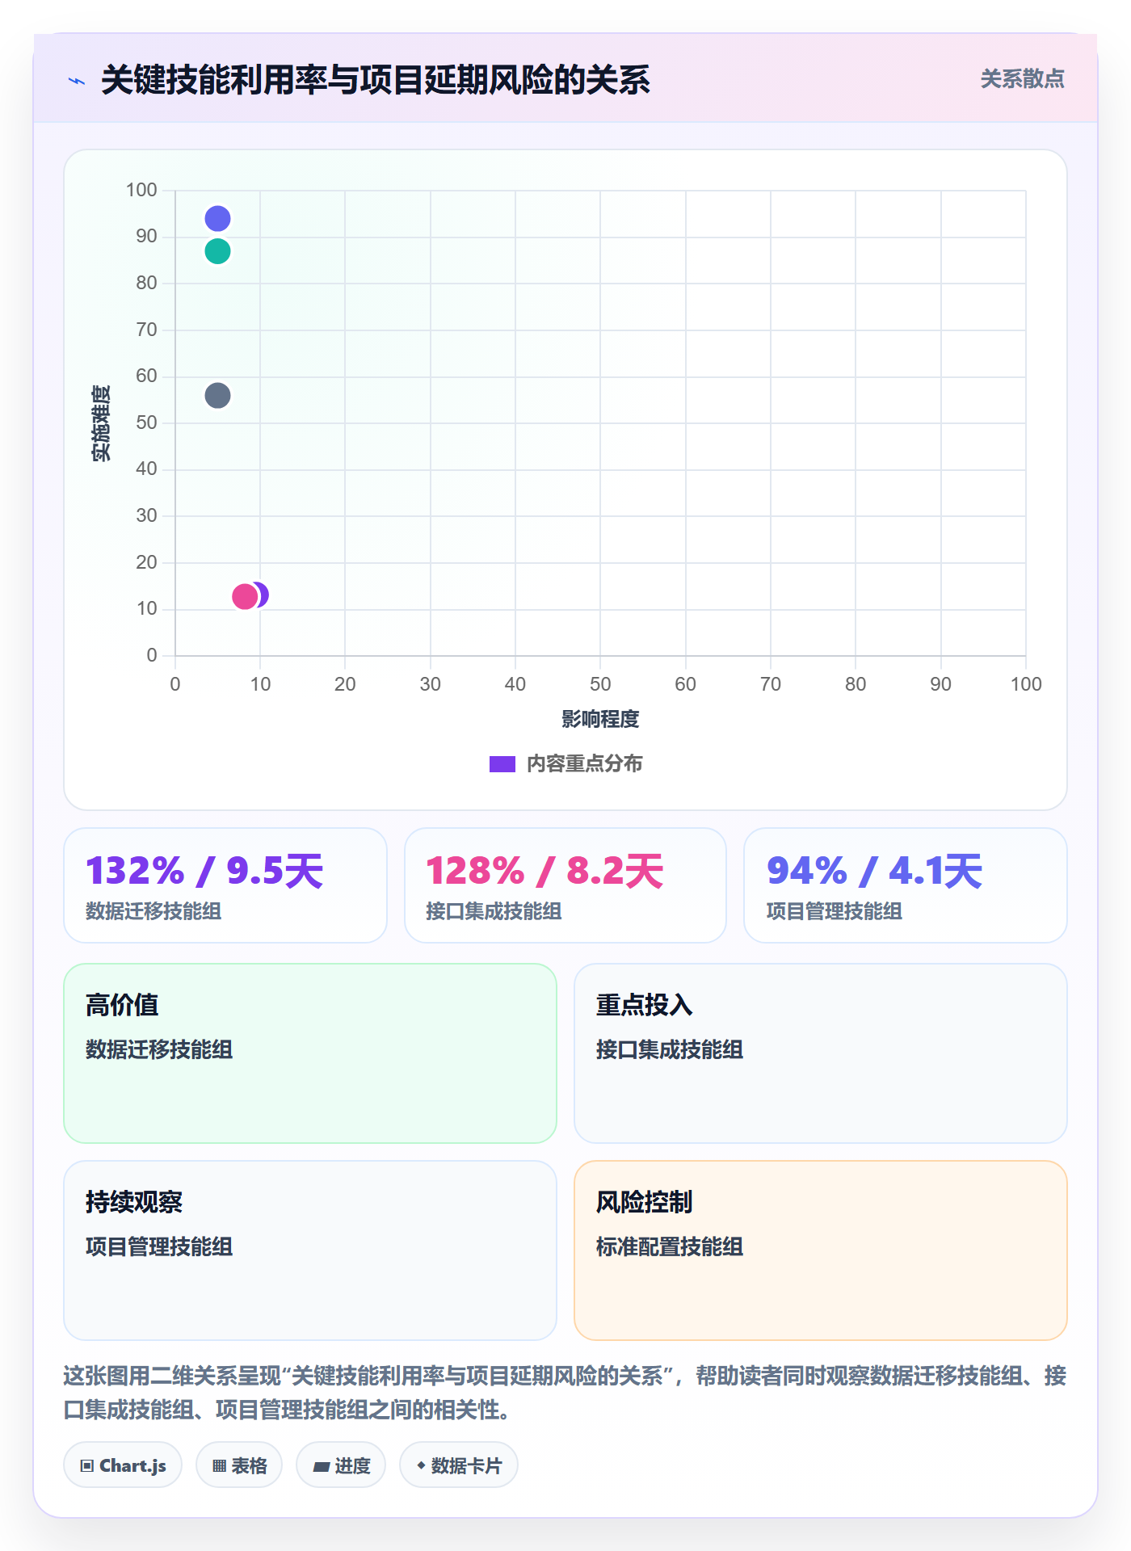Click the teal scatter point near 87
Viewport: 1131px width, 1551px height.
coord(217,251)
